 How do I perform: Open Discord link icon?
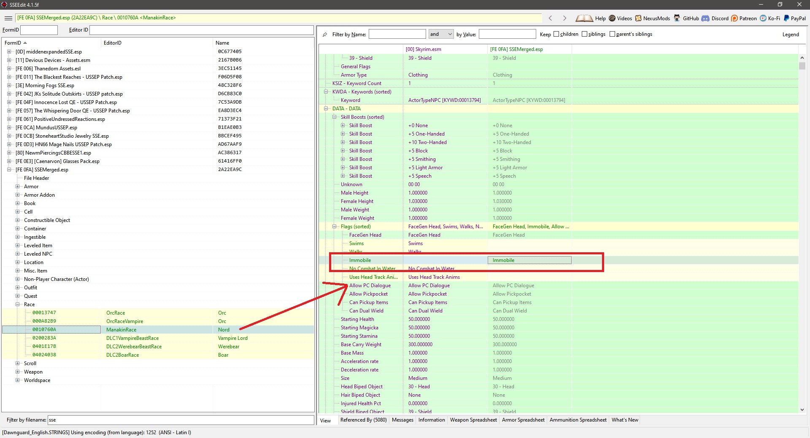tap(705, 18)
